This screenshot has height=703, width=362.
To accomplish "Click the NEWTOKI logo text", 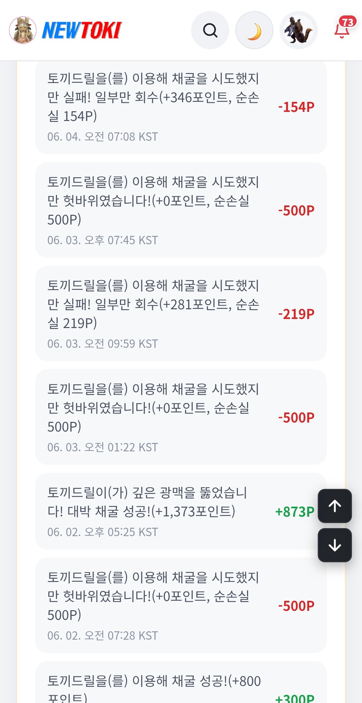I will coord(82,30).
